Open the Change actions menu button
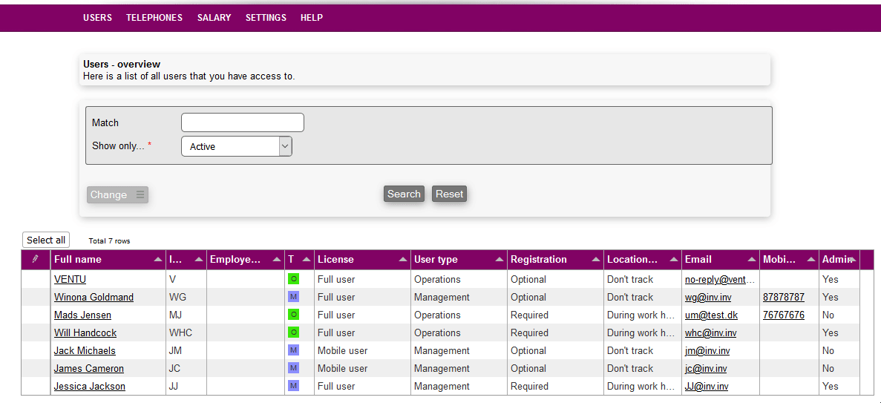 117,195
